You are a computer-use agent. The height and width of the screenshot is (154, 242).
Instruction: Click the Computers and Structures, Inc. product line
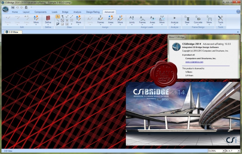[200, 58]
